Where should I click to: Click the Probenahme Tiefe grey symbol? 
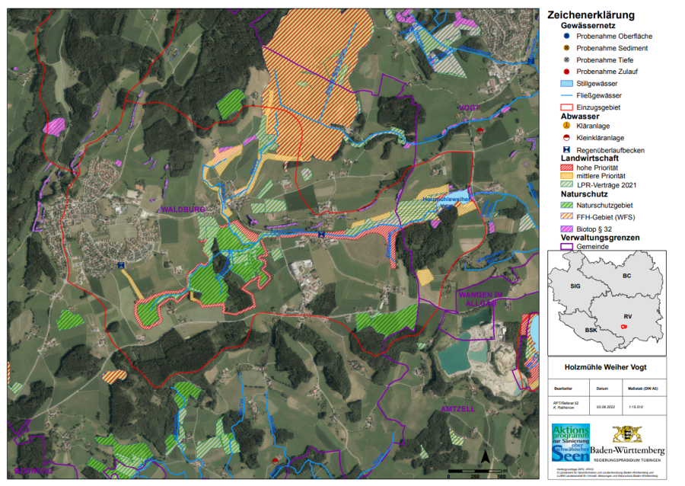click(x=566, y=59)
